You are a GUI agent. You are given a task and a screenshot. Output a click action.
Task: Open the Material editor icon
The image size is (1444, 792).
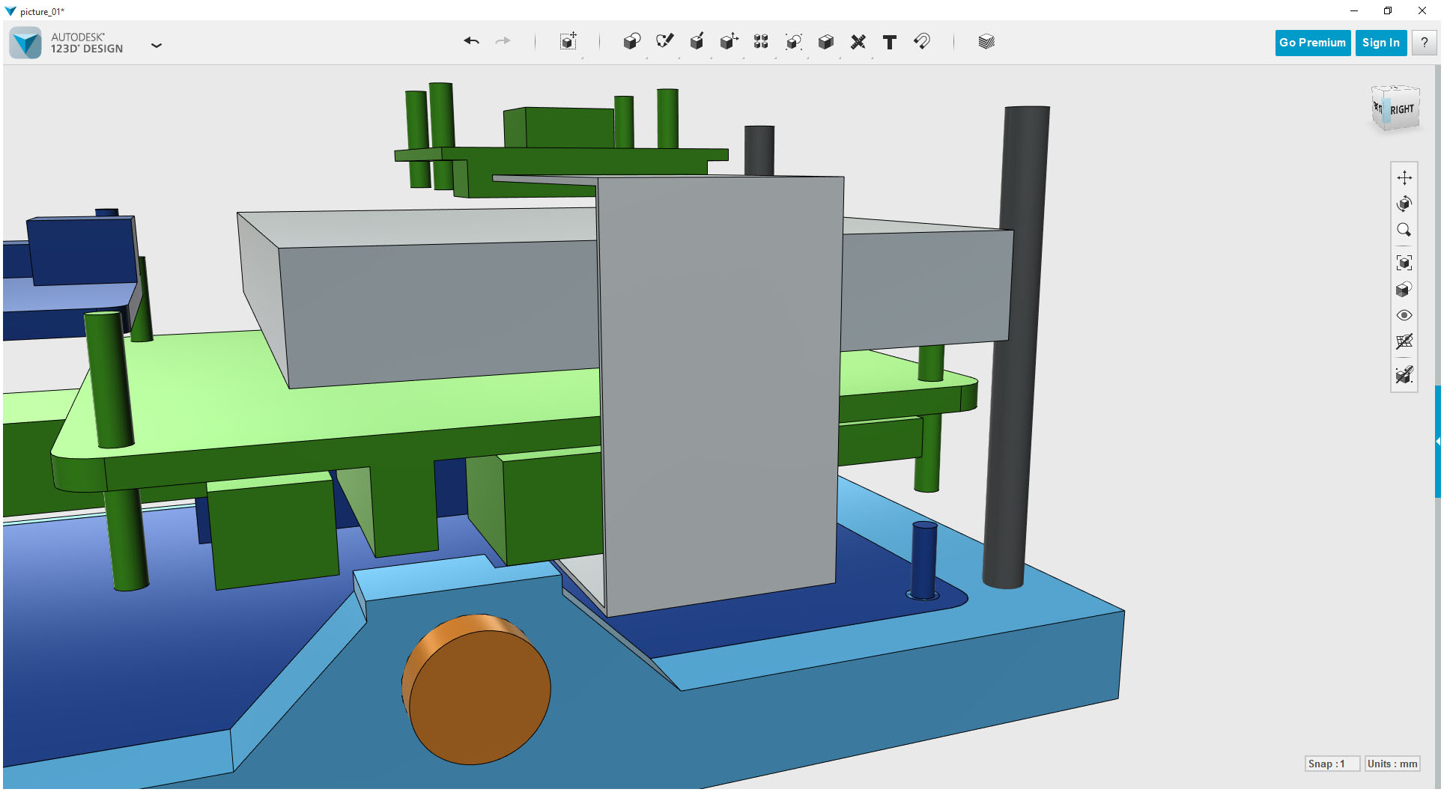tap(986, 43)
